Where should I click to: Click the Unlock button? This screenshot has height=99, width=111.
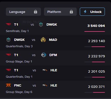coord(92,12)
